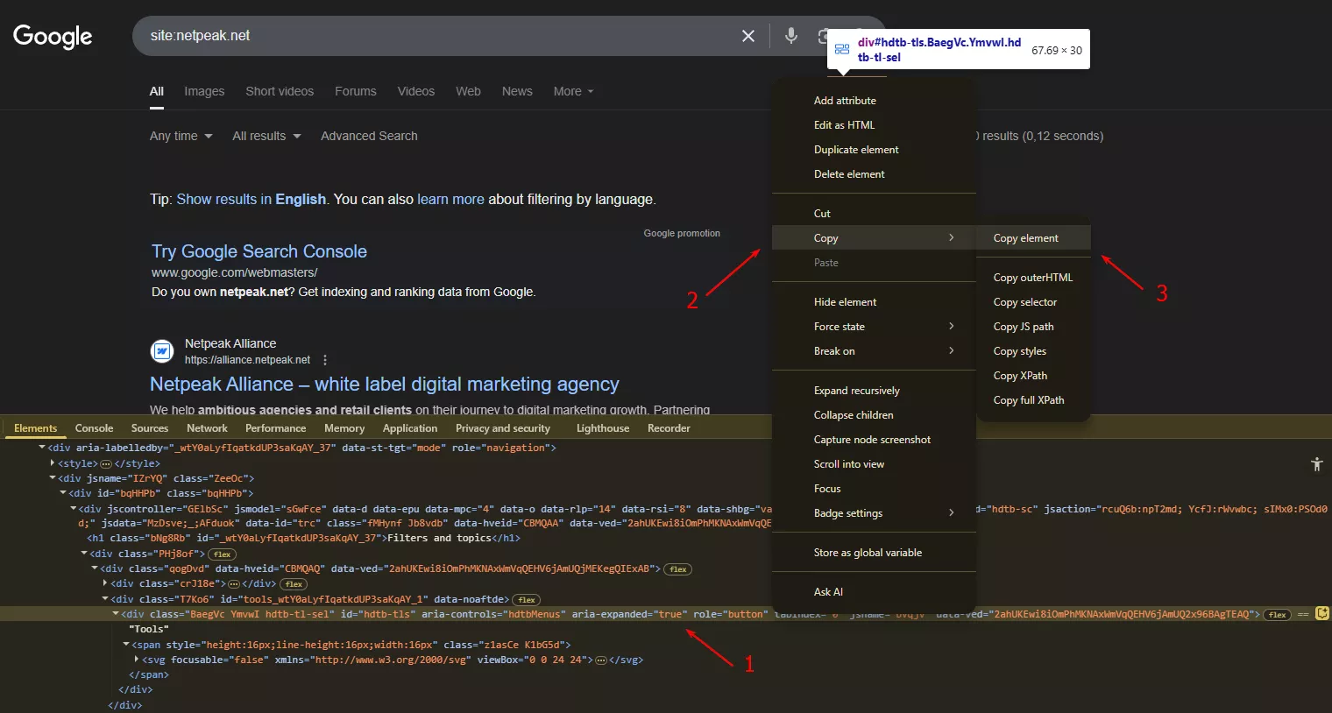The width and height of the screenshot is (1332, 713).
Task: Open the Videos search tab
Action: coord(415,91)
